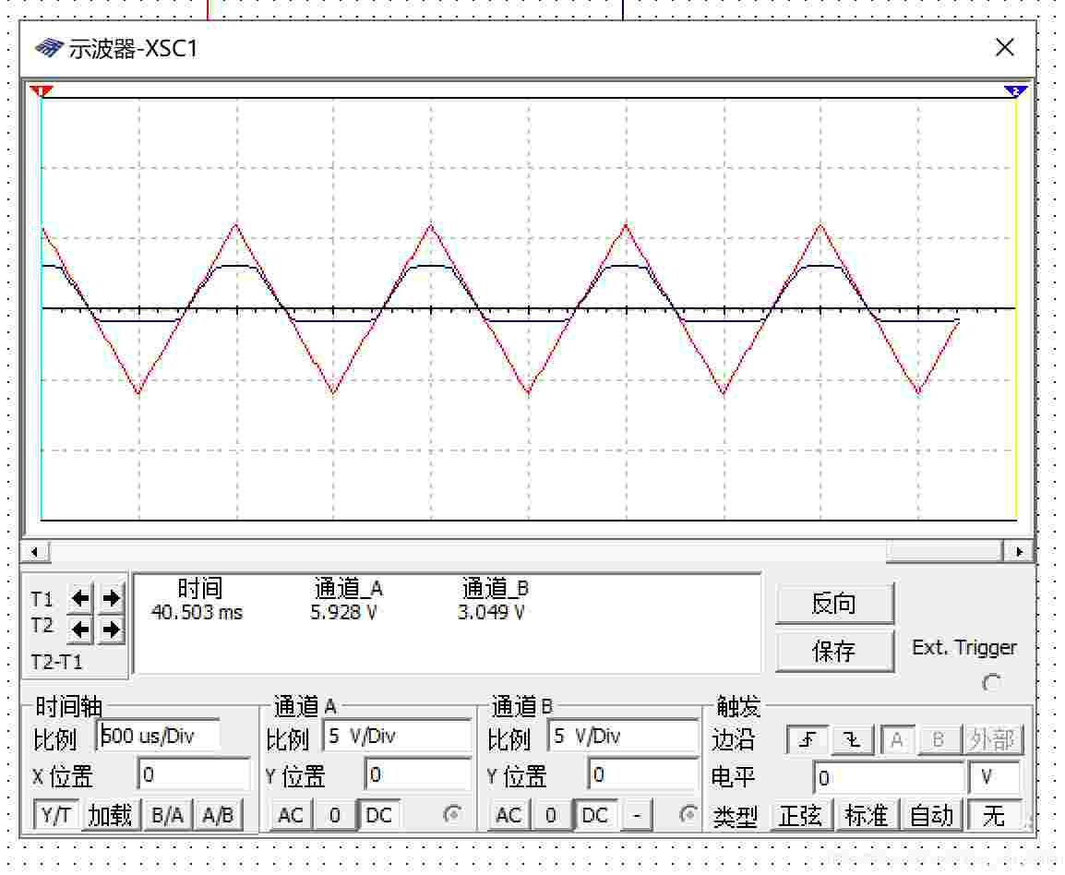Toggle Channel B invert minus button
Screen dimensions: 1065x875
[637, 814]
